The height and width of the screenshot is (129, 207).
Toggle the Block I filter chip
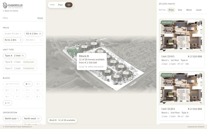(18, 97)
